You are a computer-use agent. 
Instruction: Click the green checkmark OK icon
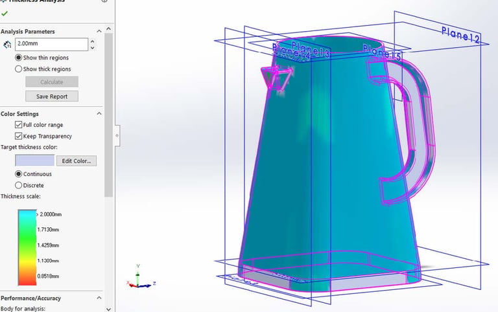tap(5, 14)
